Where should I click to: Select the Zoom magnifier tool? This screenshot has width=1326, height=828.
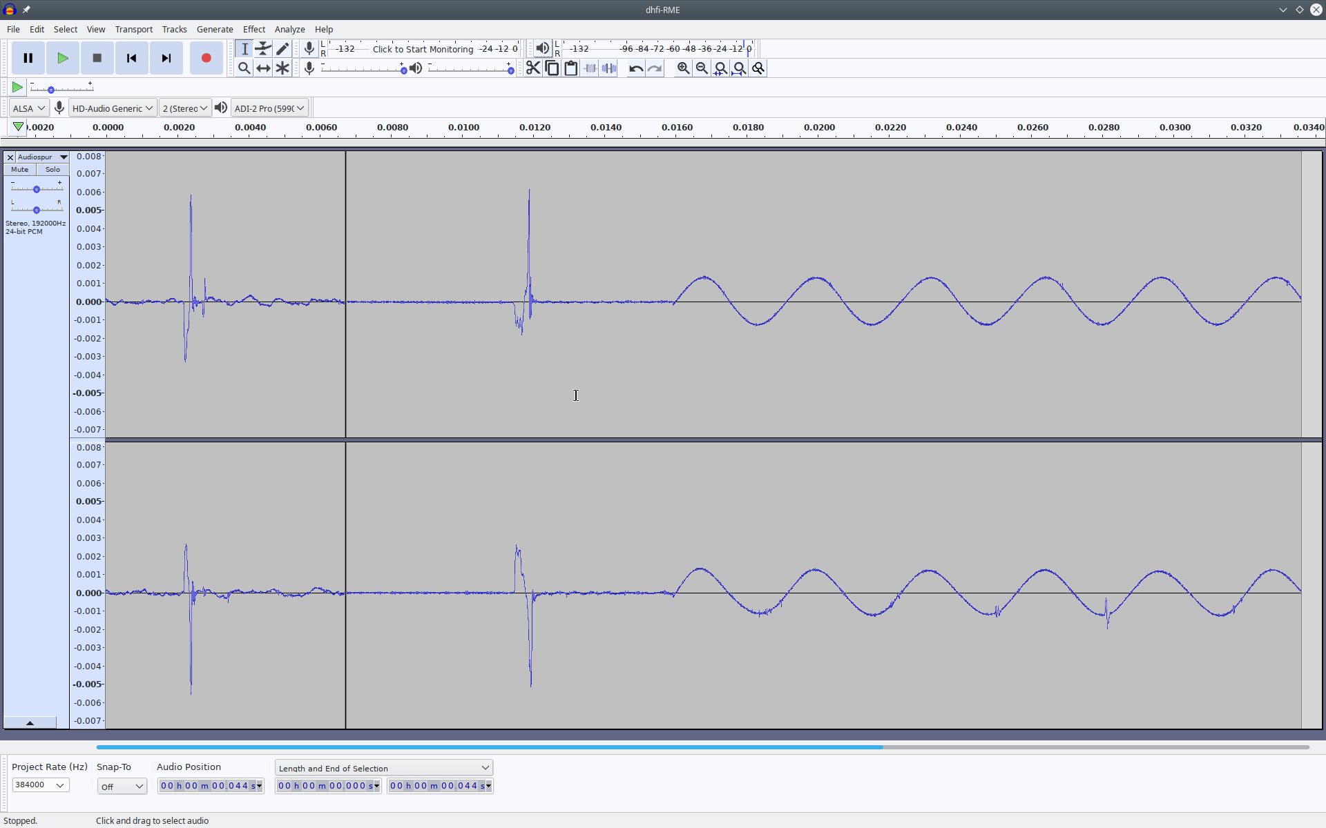244,68
